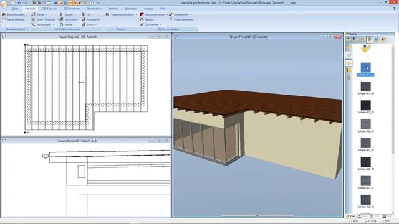Expand the Stützen dropdown arrow

tap(75, 14)
